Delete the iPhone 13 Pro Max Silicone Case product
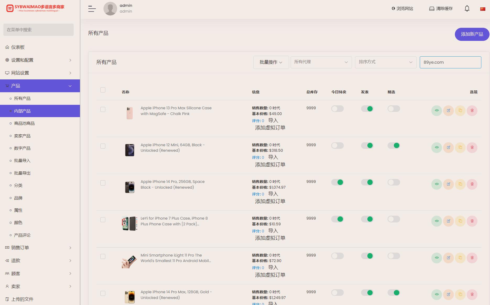 (x=472, y=111)
